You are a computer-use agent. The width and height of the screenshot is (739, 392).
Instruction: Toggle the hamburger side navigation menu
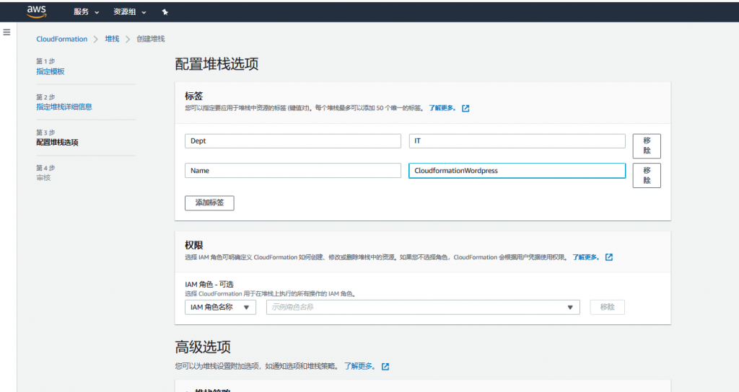6,32
